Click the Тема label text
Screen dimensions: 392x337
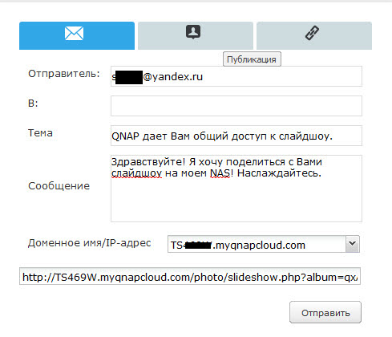[40, 133]
